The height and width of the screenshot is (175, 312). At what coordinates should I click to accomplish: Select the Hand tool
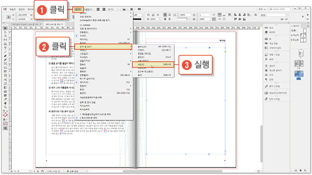5,103
